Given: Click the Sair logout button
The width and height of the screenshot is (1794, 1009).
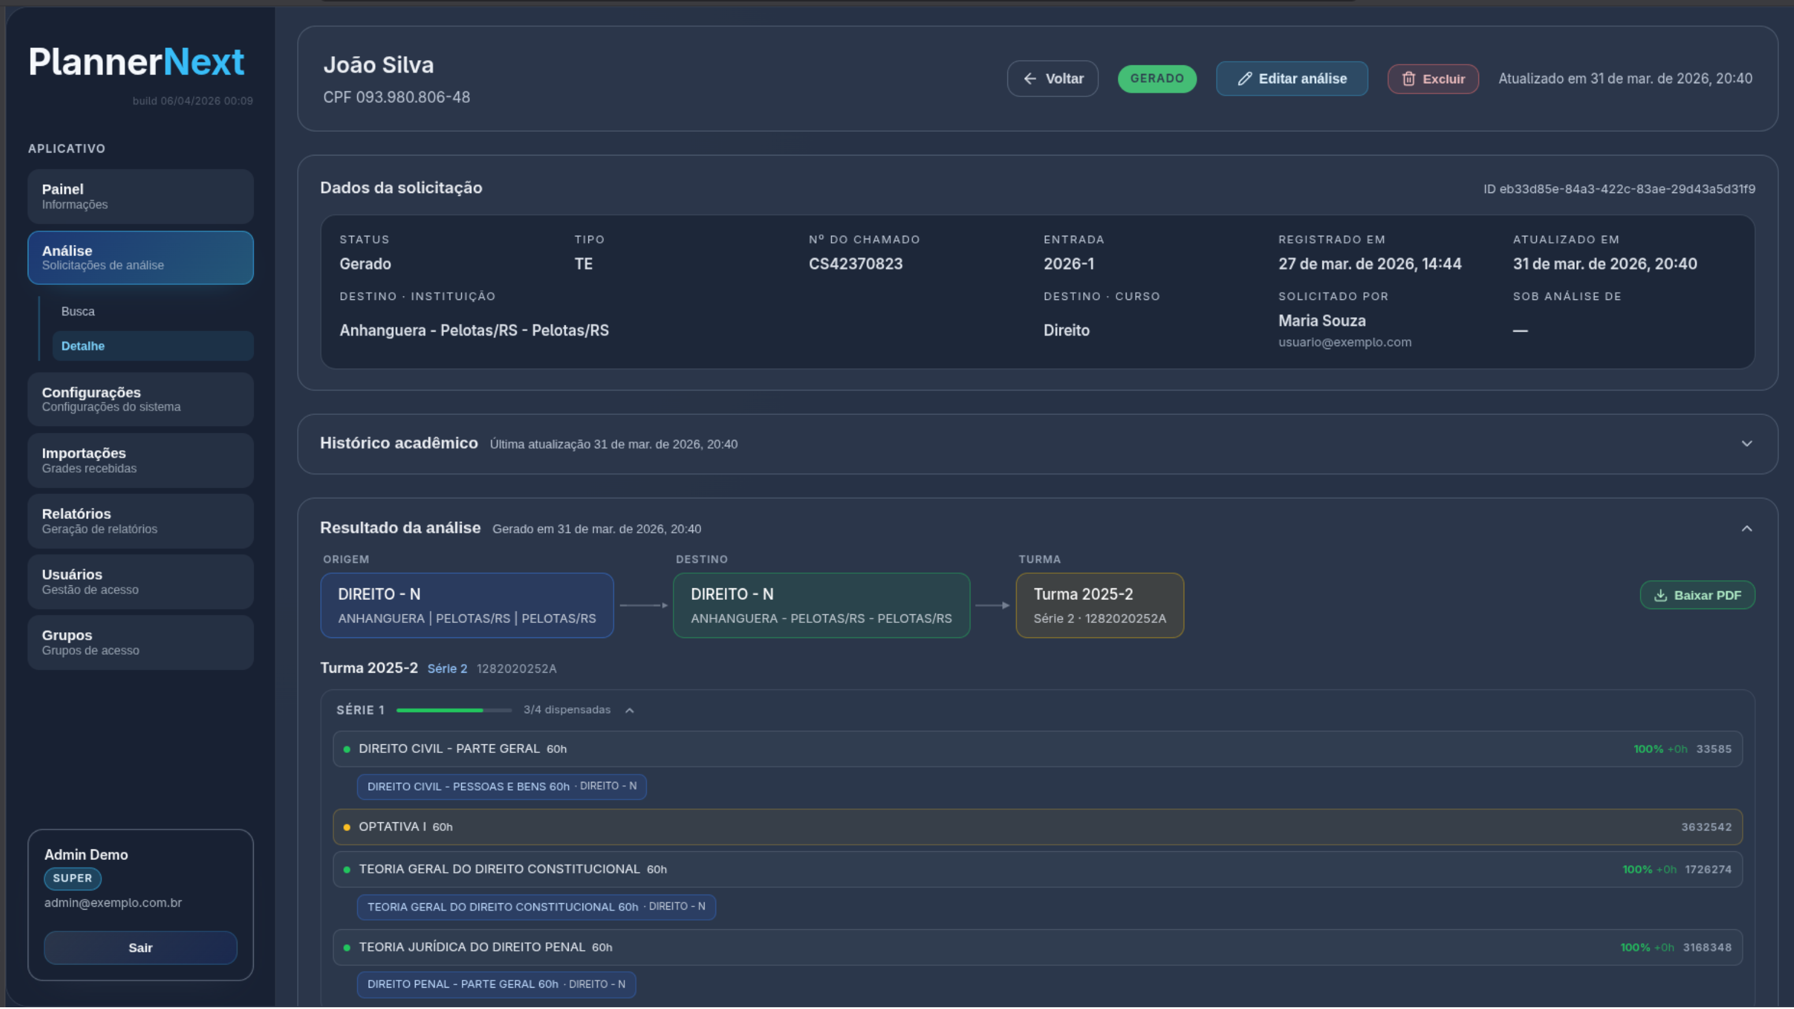Looking at the screenshot, I should click(x=140, y=948).
